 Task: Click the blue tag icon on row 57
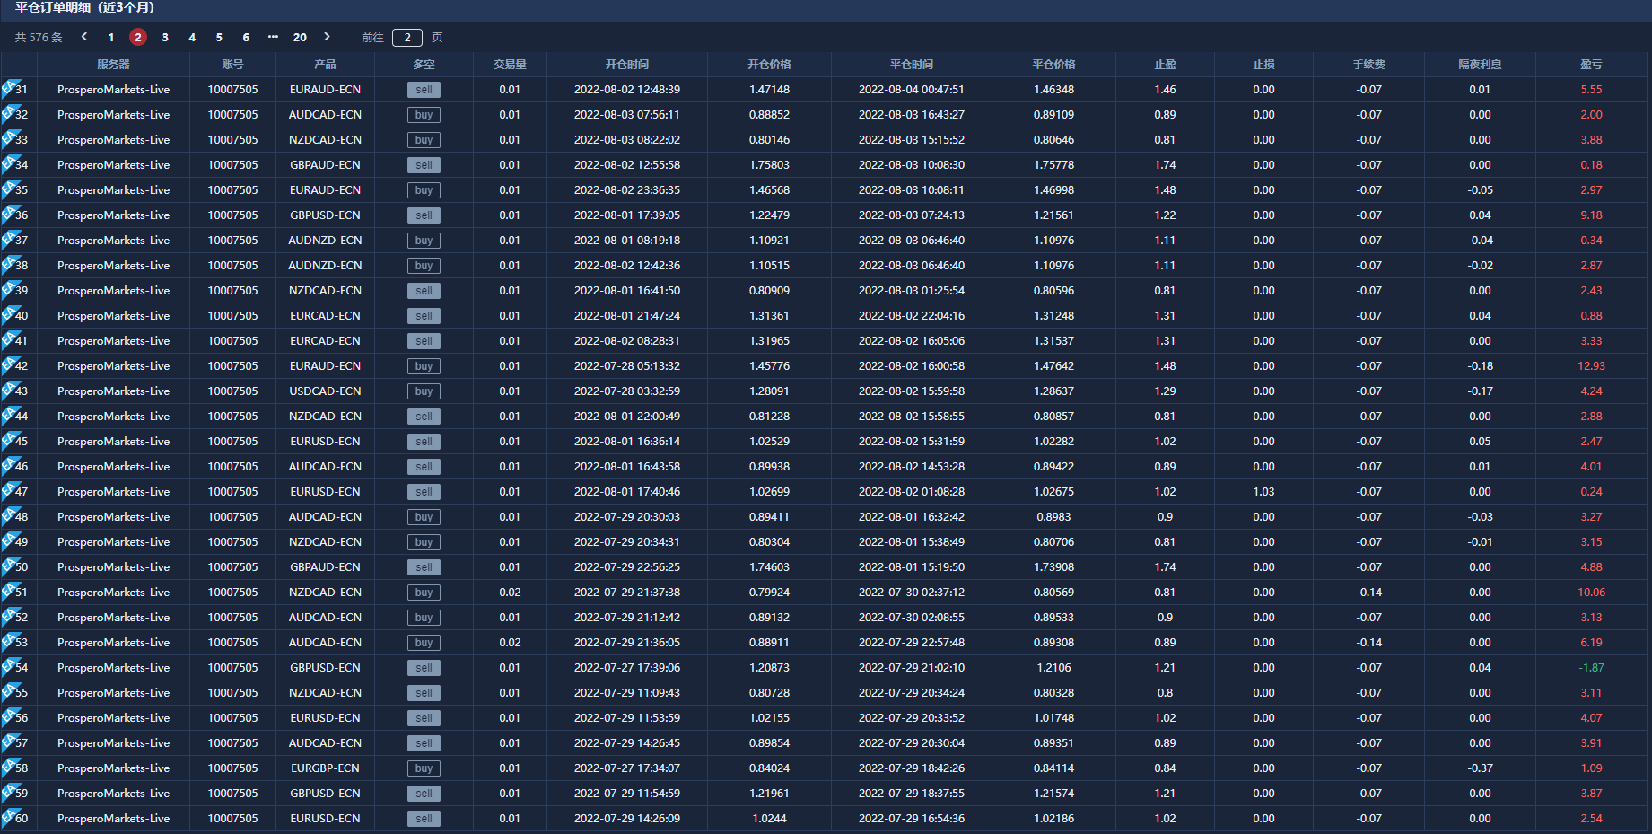11,742
